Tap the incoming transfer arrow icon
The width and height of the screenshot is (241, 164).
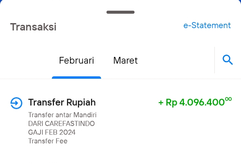tap(16, 103)
